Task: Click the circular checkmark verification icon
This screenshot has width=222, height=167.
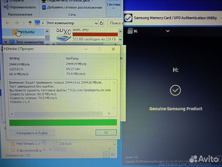Action: 175,90
